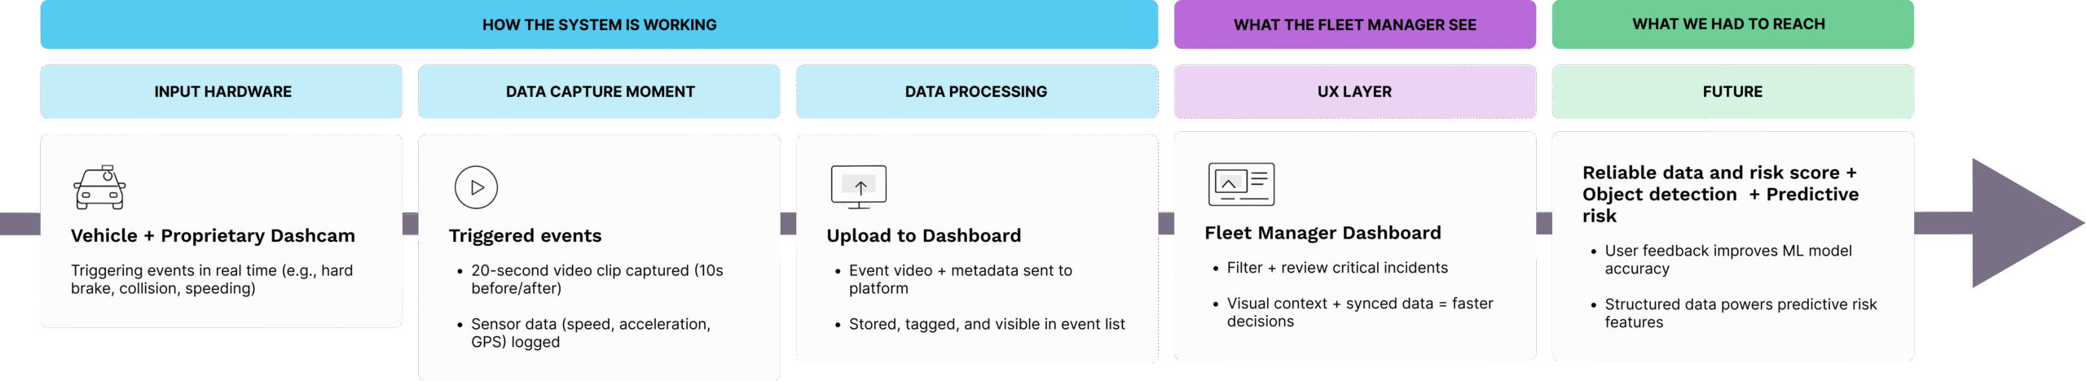Click the fleet dashboard window icon
Viewport: 2086px width, 381px height.
click(1240, 184)
